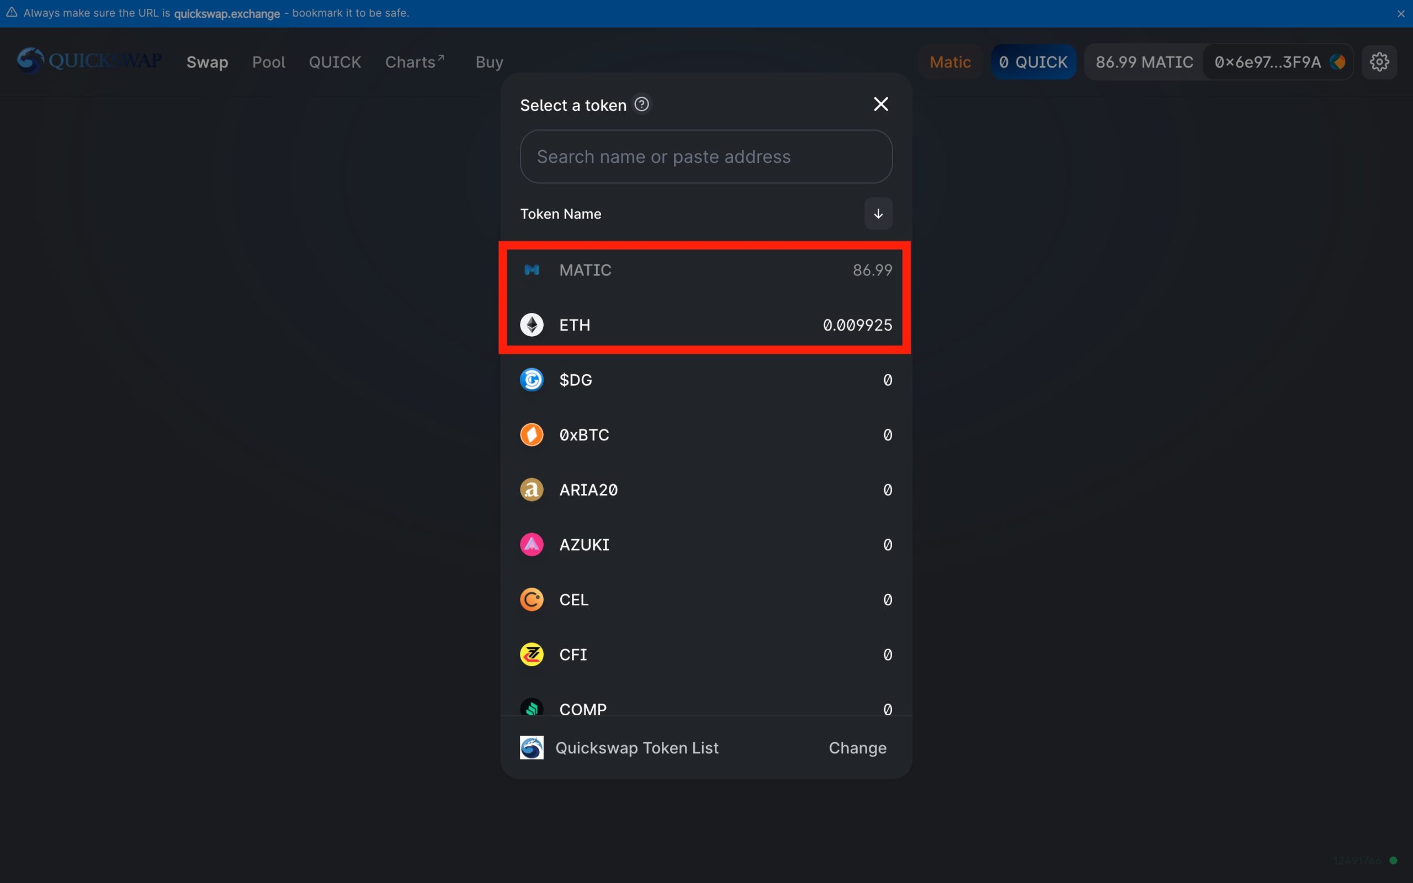1413x883 pixels.
Task: Click the wallet address 0x6e97...3F9A
Action: click(x=1267, y=62)
